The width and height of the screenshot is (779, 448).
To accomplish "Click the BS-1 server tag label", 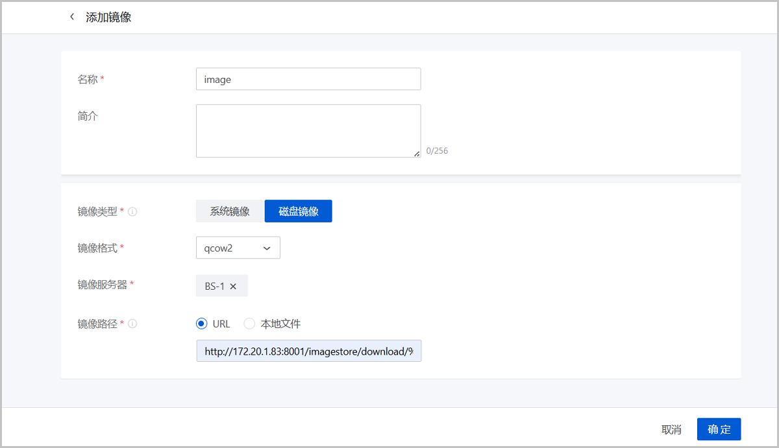I will 214,286.
